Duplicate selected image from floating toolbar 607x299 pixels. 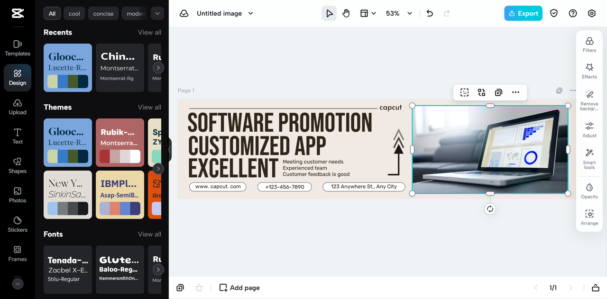click(498, 92)
